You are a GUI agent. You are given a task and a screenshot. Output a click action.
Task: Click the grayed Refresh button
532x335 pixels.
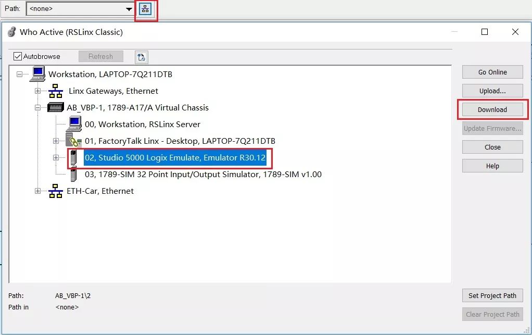tap(101, 56)
